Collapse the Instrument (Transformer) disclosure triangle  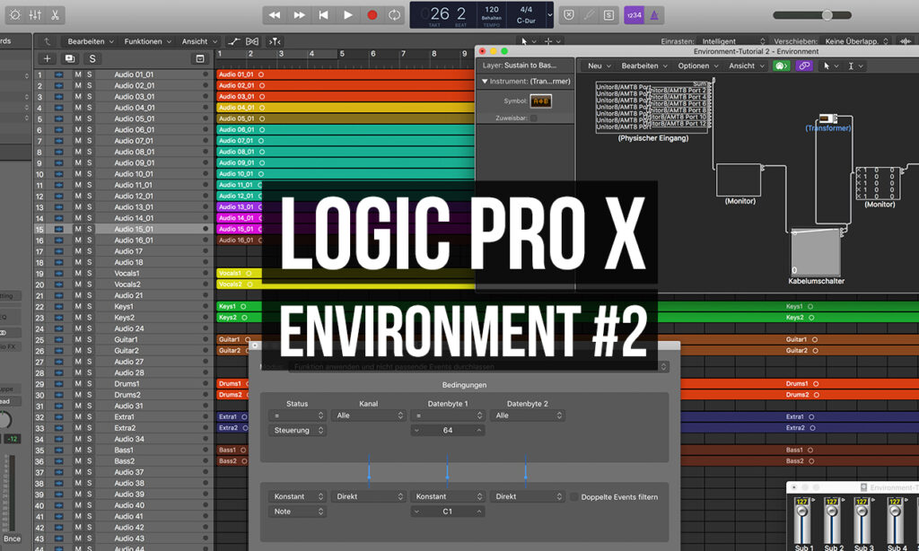[x=485, y=82]
